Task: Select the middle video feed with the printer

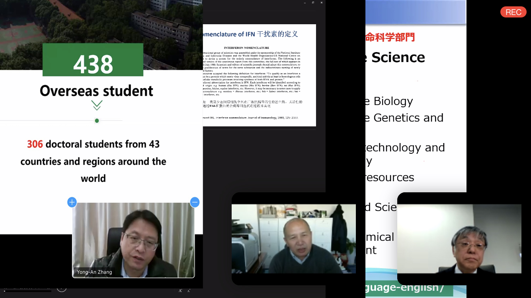Action: [293, 238]
